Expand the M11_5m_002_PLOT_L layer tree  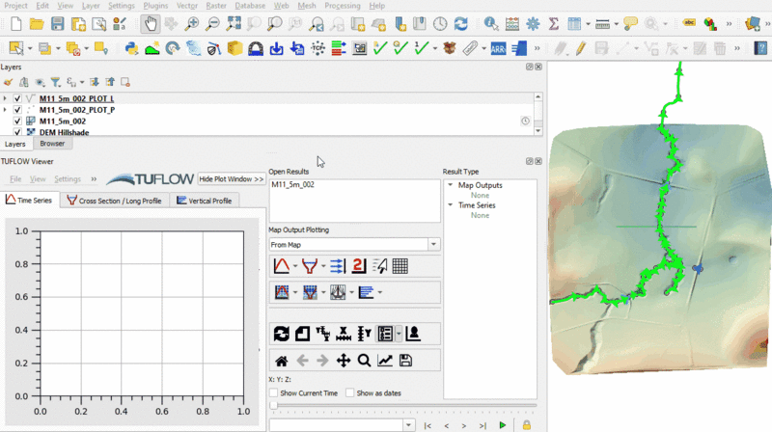pyautogui.click(x=6, y=98)
